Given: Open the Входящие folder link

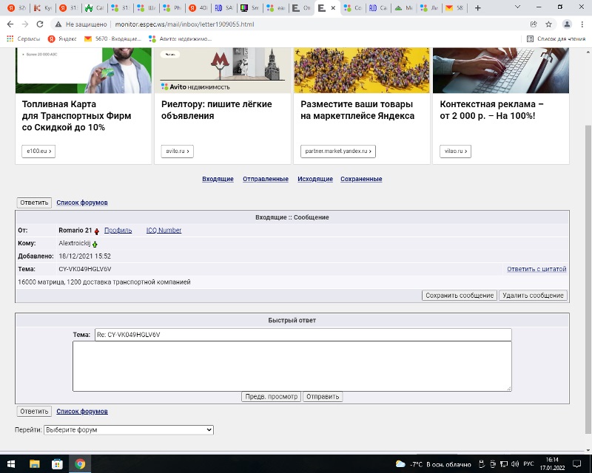Looking at the screenshot, I should point(218,179).
